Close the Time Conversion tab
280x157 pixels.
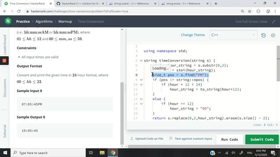[x=51, y=3]
